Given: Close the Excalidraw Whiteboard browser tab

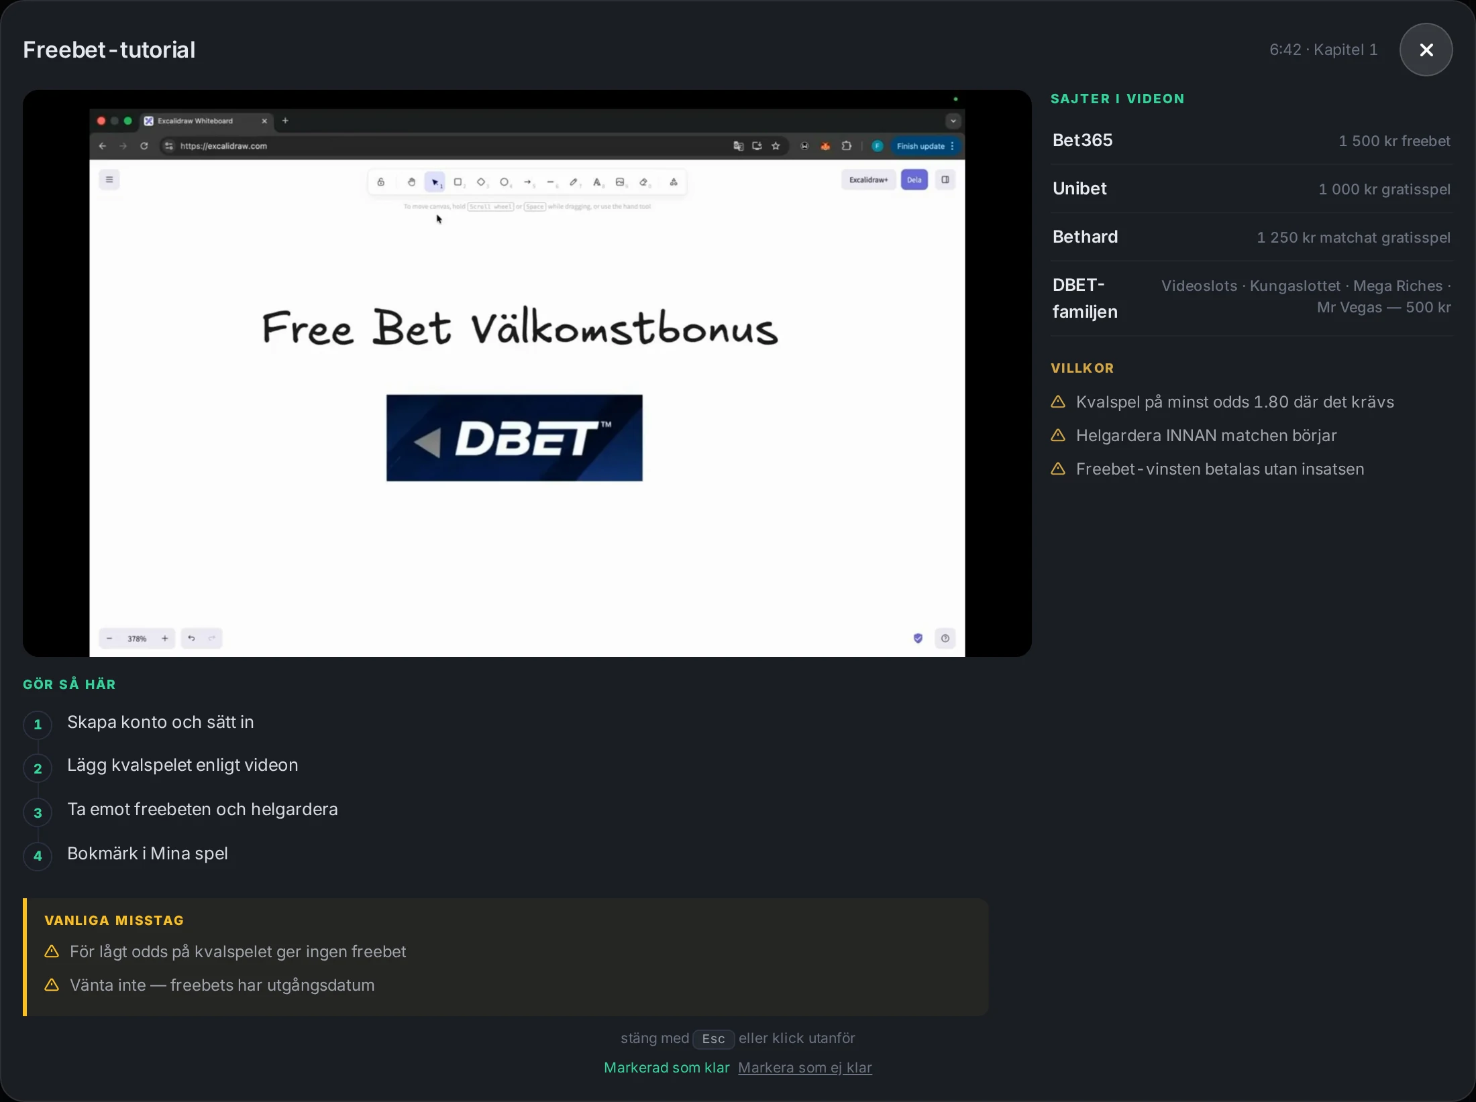Looking at the screenshot, I should [x=264, y=121].
